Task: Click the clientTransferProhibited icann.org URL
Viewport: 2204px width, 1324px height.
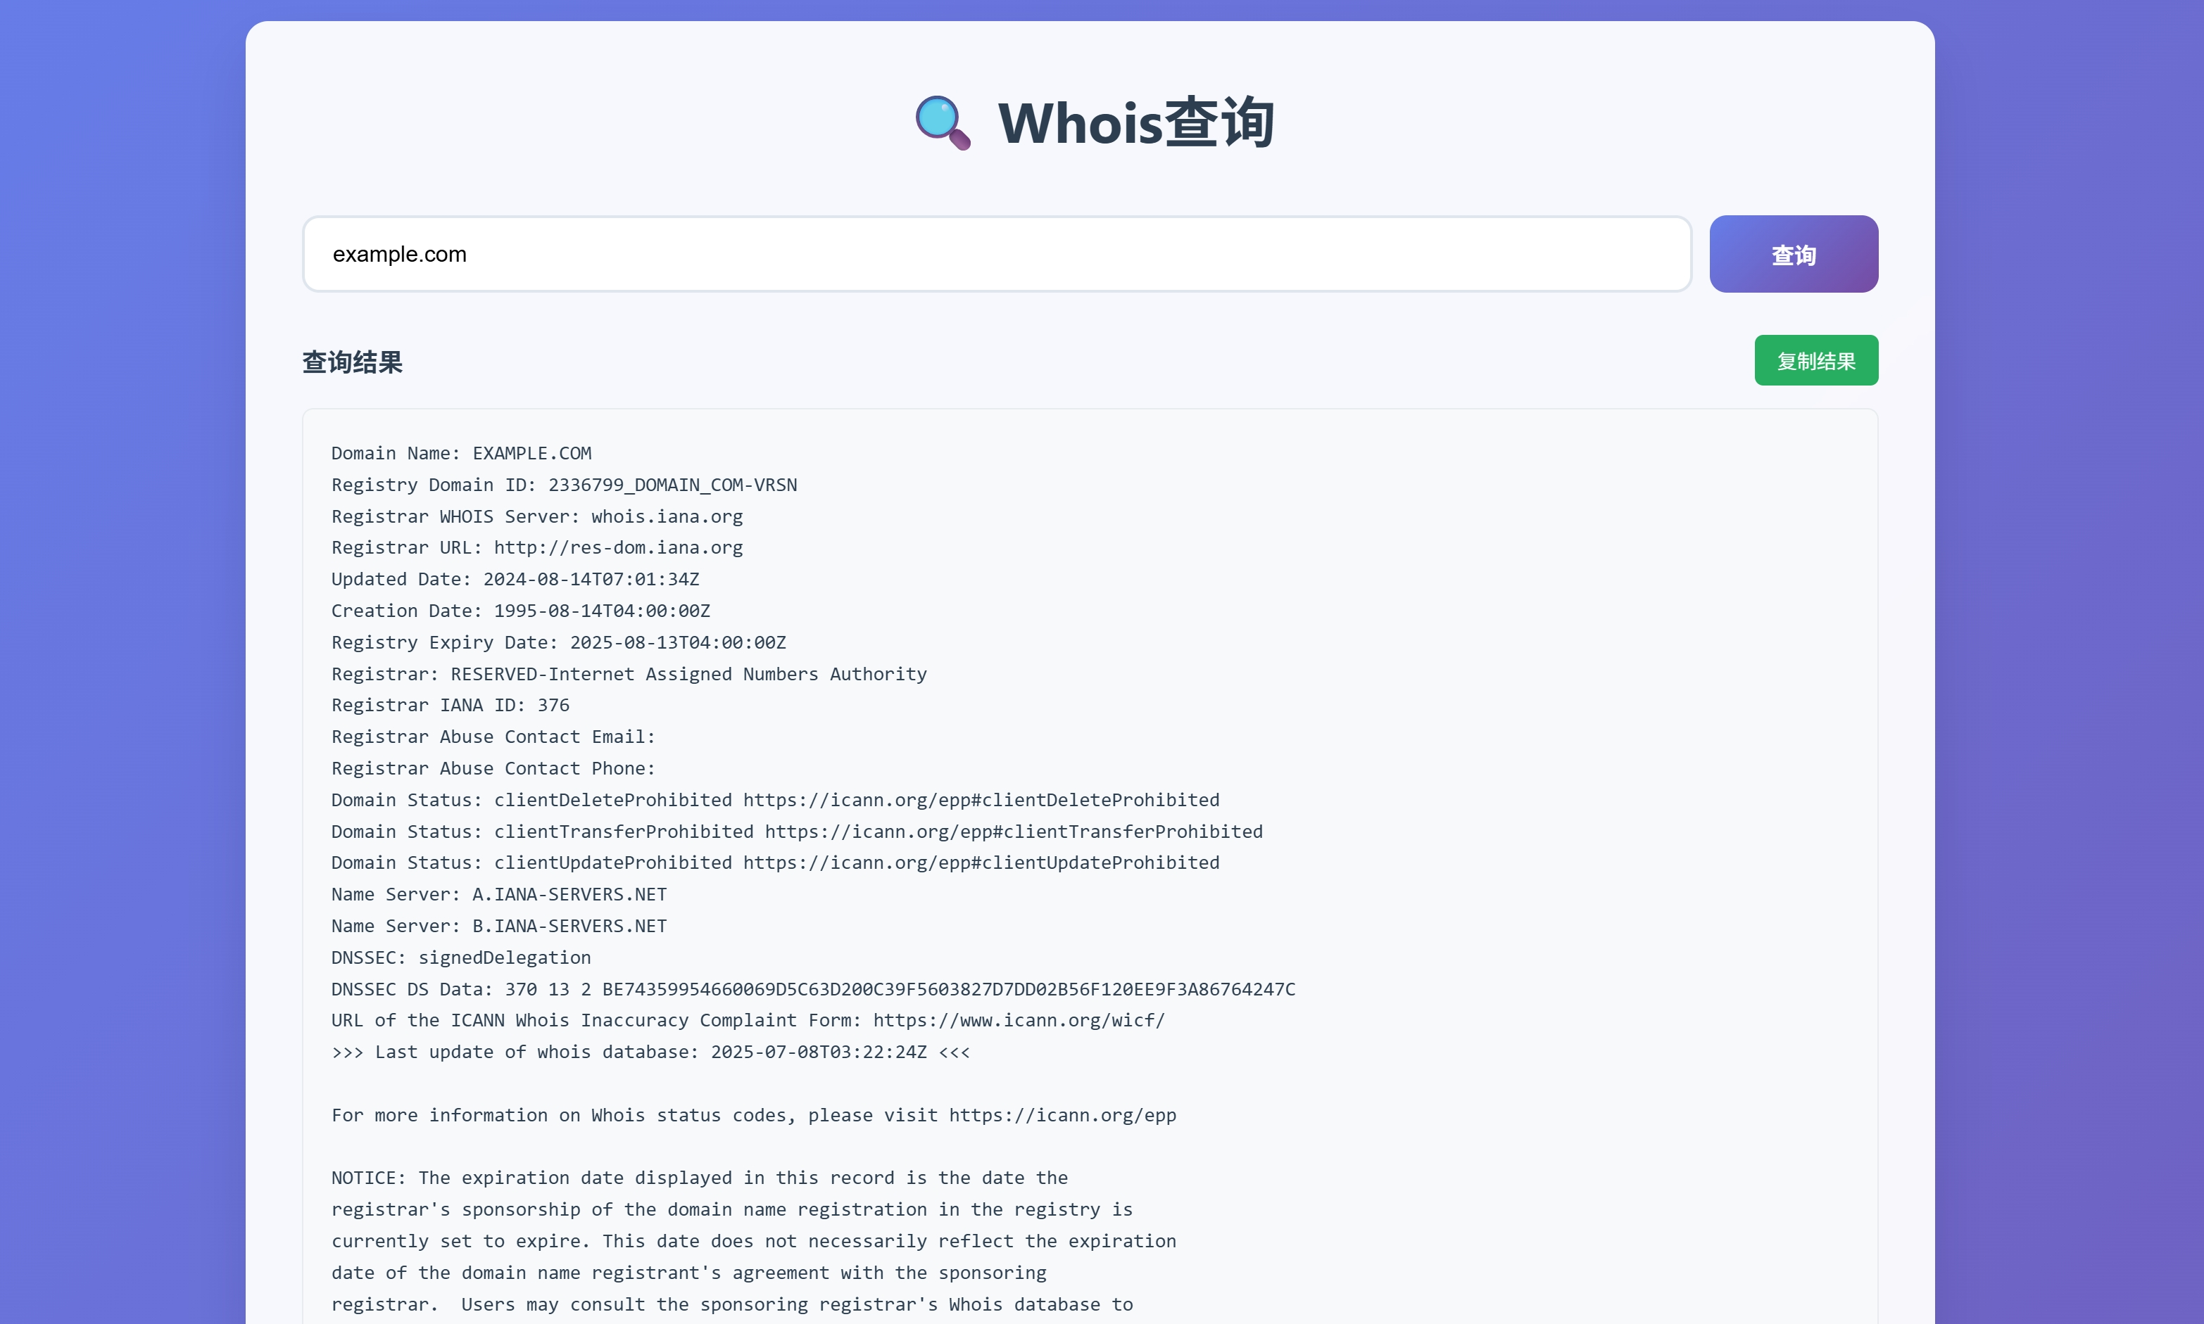Action: coord(1013,832)
